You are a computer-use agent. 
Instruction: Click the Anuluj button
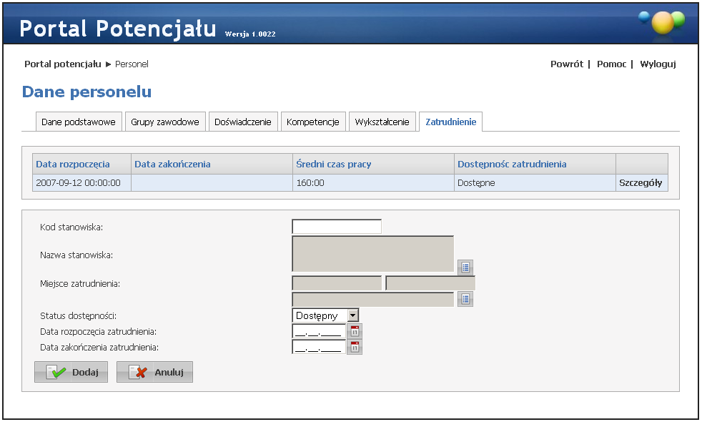click(x=155, y=372)
